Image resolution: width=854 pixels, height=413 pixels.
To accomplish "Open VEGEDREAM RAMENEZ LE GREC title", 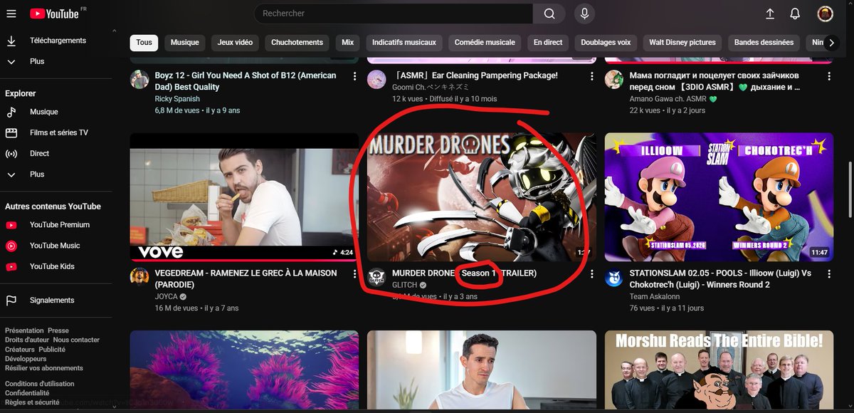I will tap(246, 279).
